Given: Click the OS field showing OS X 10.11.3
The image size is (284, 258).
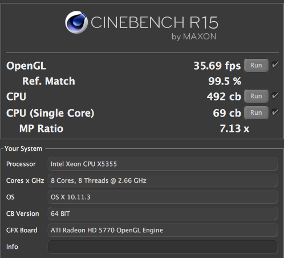Looking at the screenshot, I should [163, 197].
